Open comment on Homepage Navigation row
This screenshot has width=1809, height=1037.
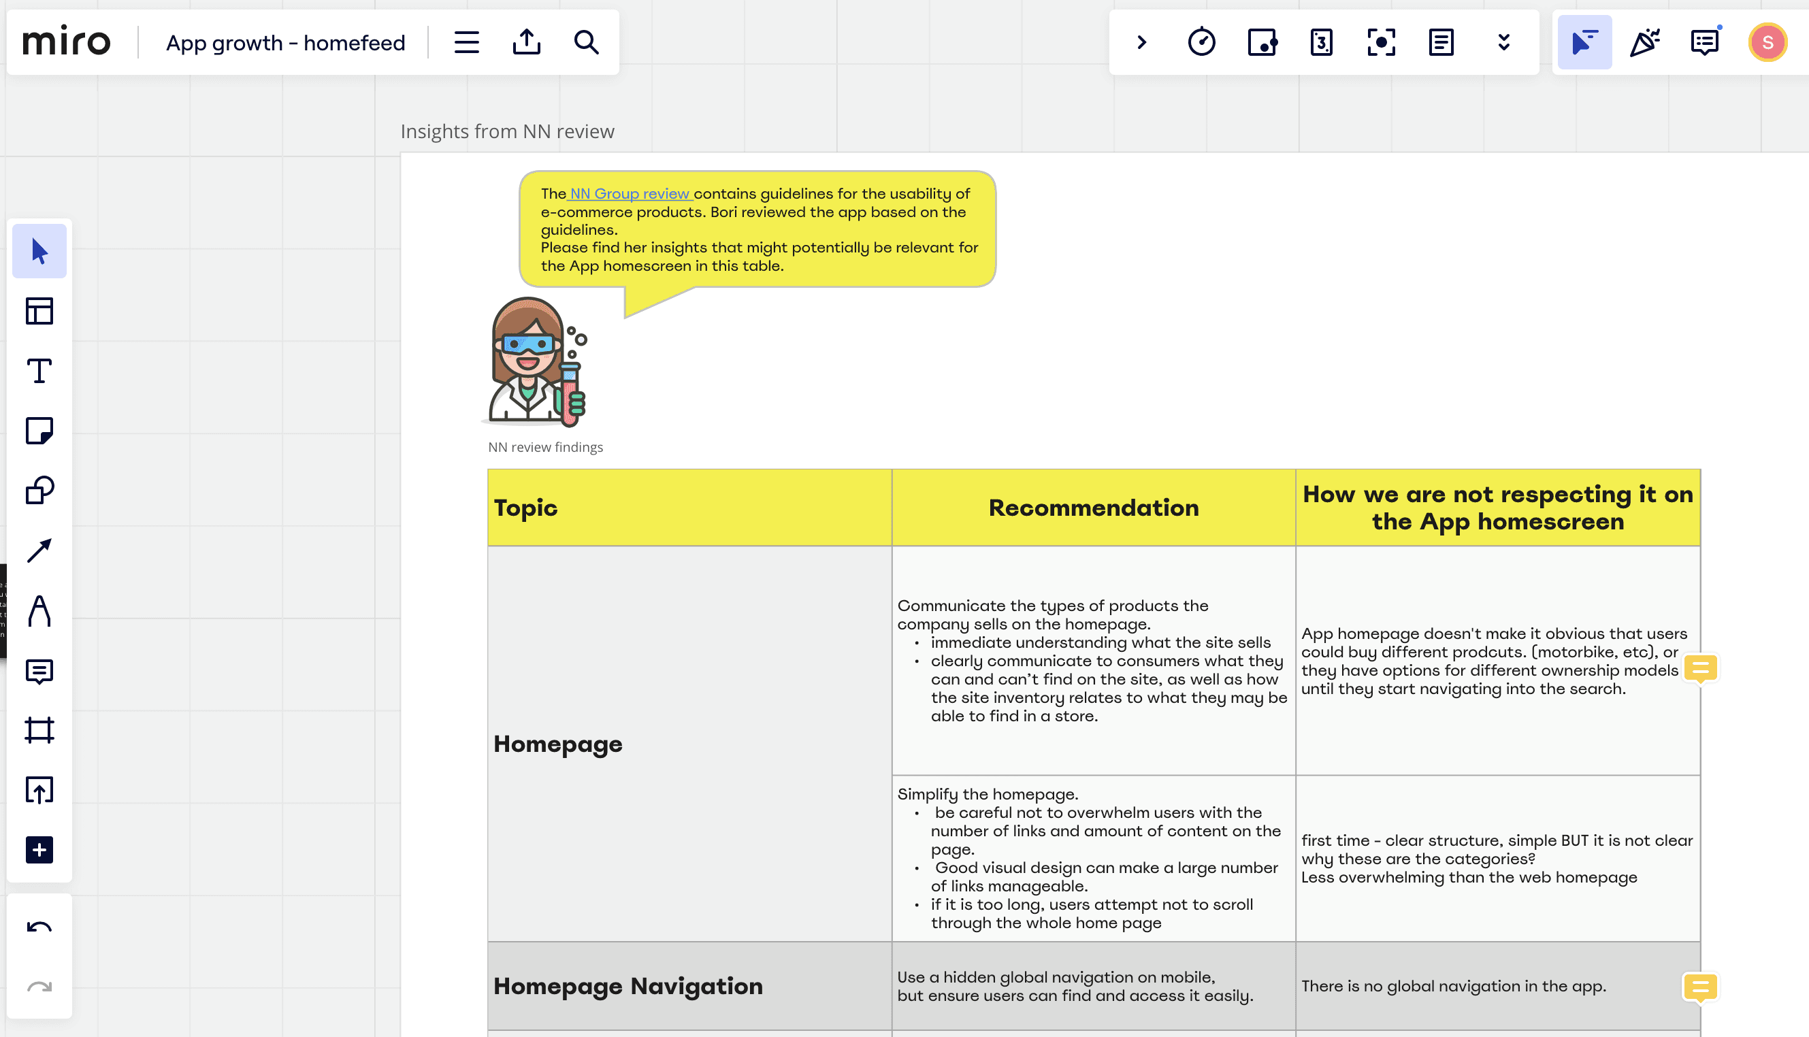(1700, 987)
